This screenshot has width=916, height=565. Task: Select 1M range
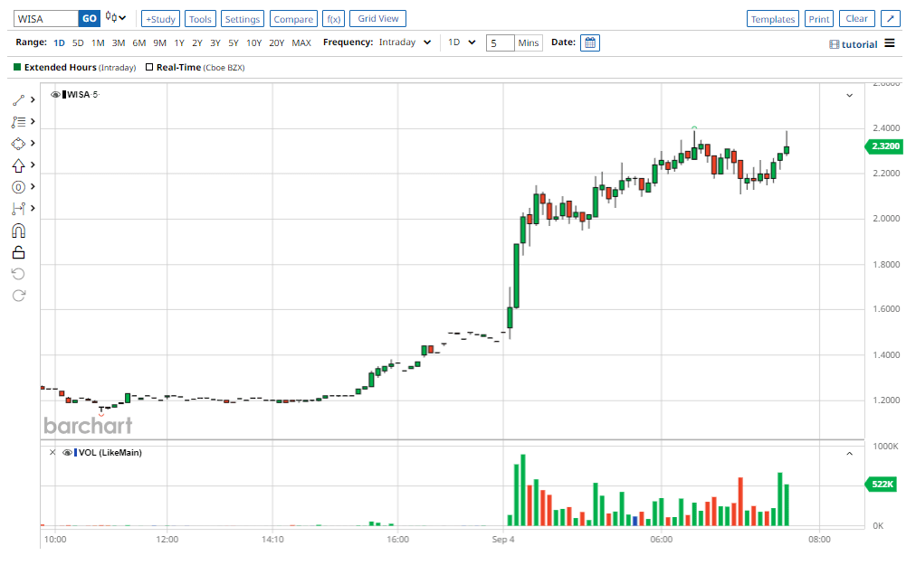point(98,43)
